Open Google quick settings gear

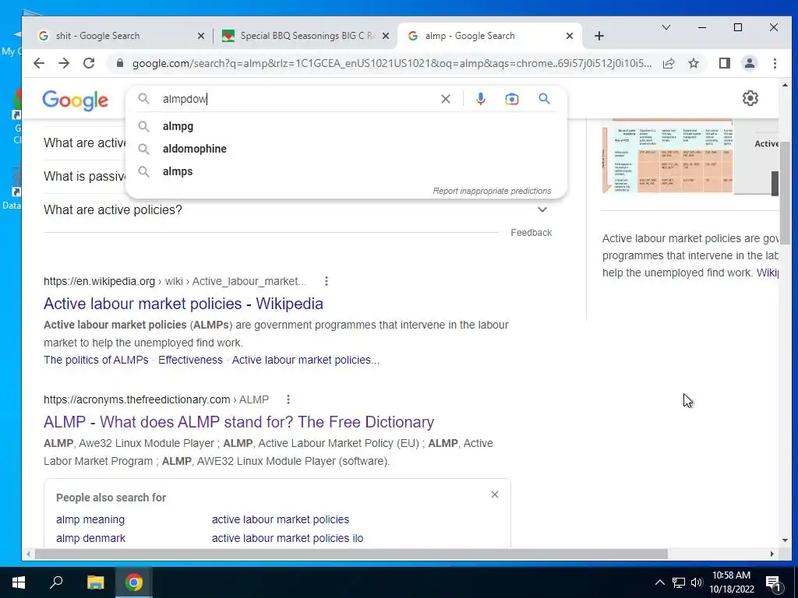click(x=750, y=98)
